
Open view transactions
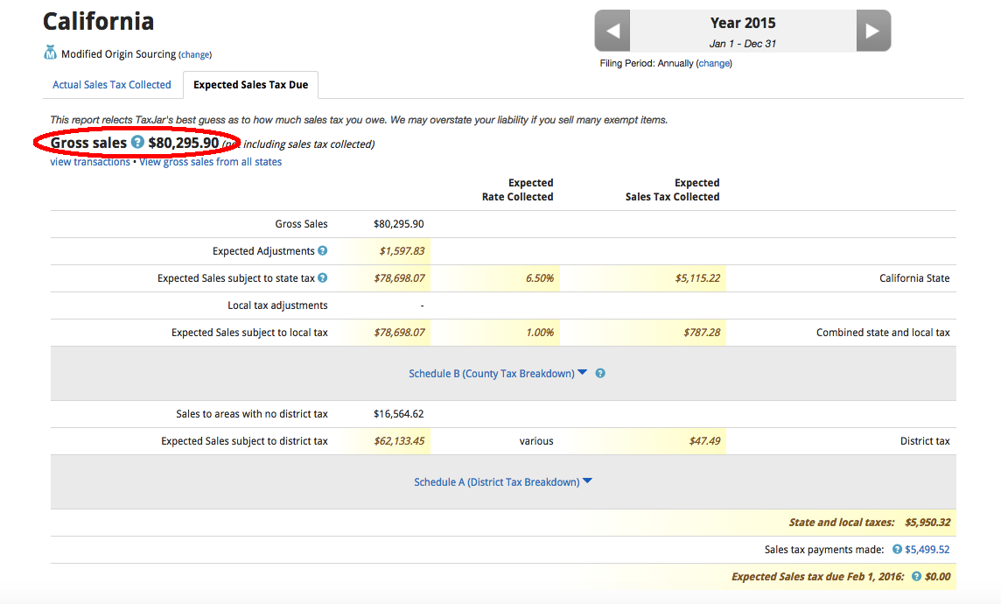point(89,161)
